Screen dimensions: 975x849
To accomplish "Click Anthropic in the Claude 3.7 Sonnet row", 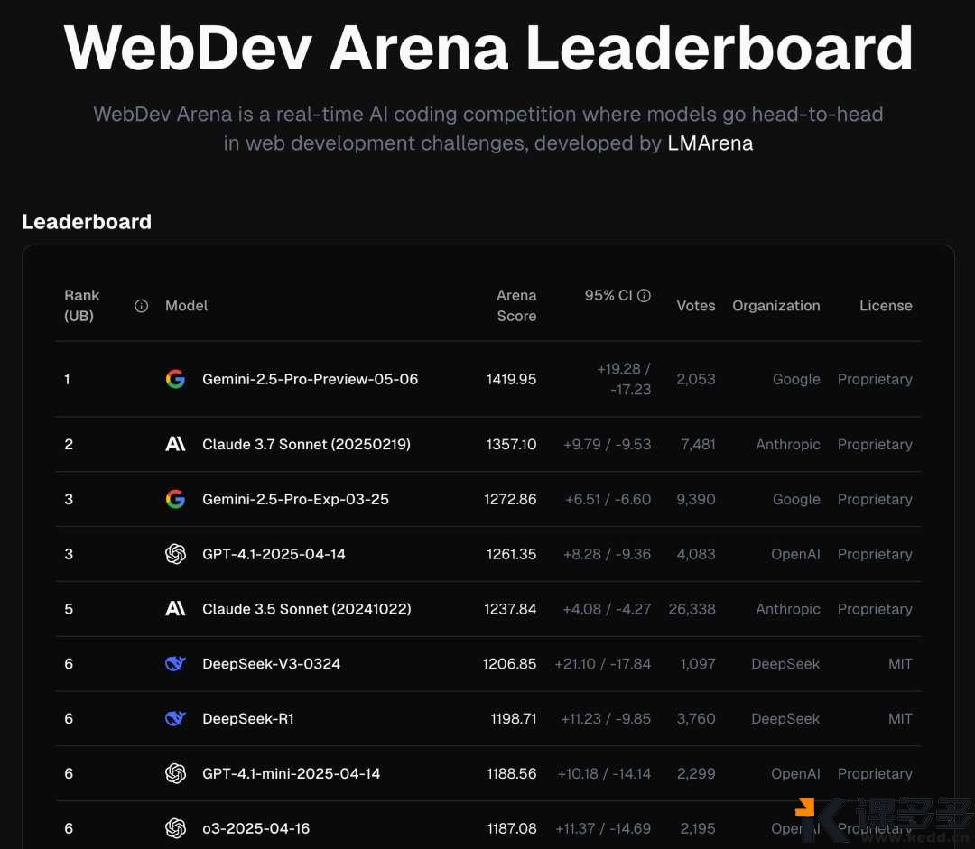I will [788, 445].
